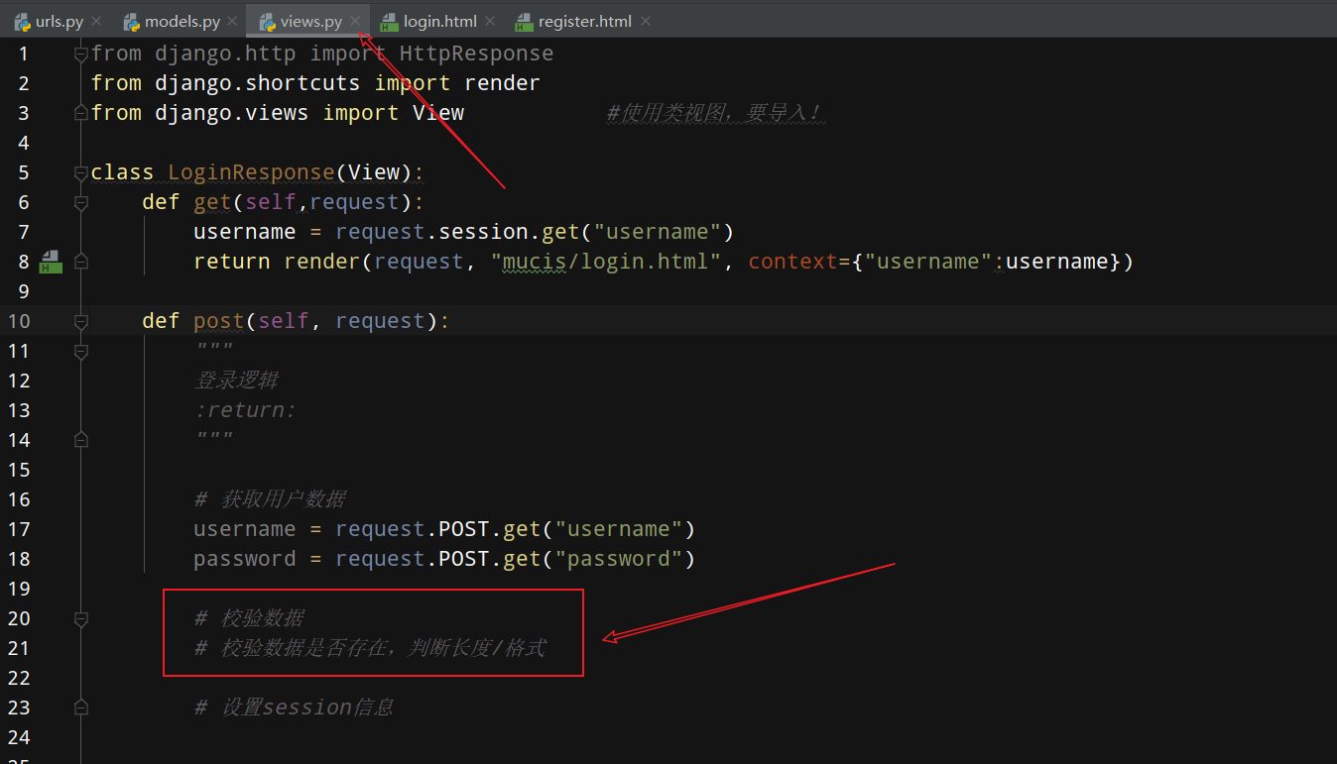Click the "password" string on line 18
This screenshot has height=764, width=1337.
click(x=619, y=559)
